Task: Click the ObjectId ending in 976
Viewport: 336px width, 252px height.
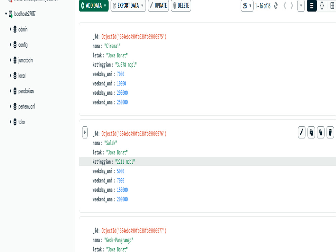Action: click(x=134, y=134)
